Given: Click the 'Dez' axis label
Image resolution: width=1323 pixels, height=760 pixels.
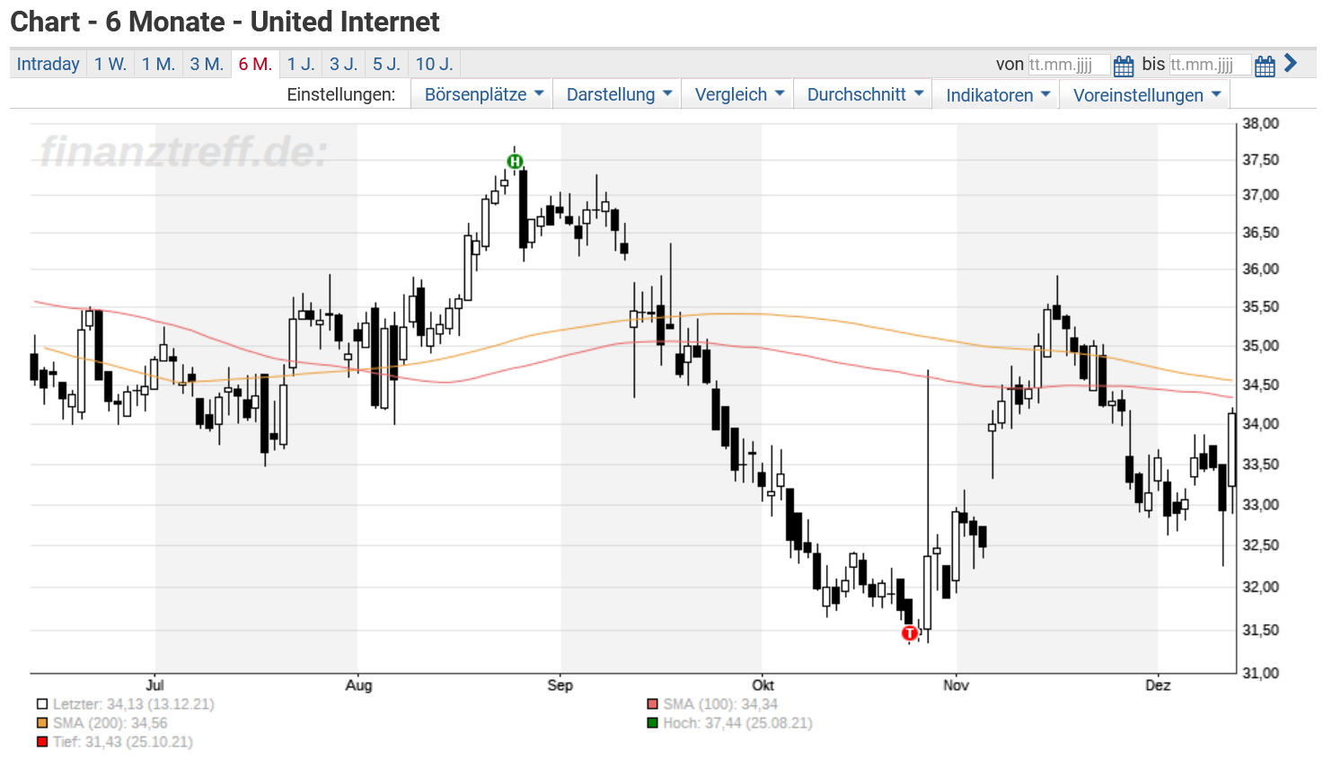Looking at the screenshot, I should point(1158,685).
